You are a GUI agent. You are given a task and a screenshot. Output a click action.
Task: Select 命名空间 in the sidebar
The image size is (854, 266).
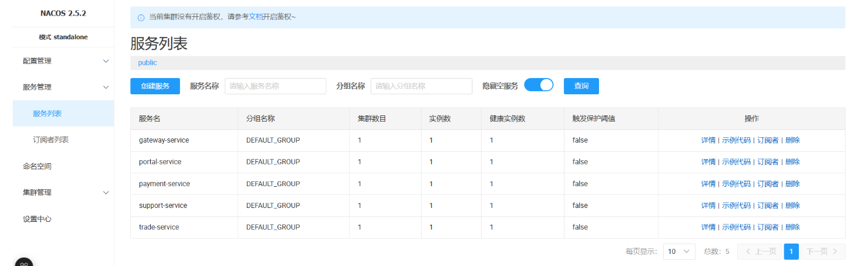click(37, 166)
